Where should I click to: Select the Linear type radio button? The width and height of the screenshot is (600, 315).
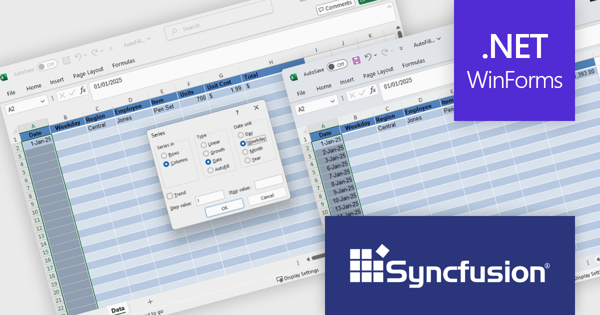click(x=203, y=145)
